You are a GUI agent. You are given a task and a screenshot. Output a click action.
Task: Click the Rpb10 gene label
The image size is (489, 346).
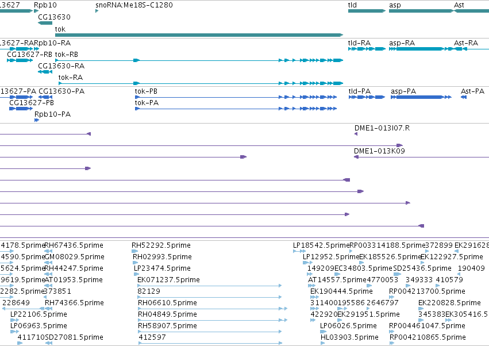[45, 5]
